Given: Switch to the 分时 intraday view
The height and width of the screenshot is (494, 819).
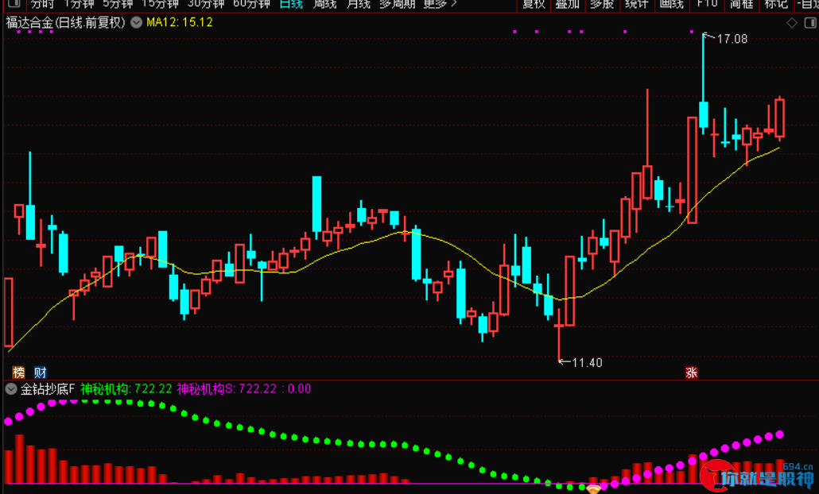Looking at the screenshot, I should (42, 4).
